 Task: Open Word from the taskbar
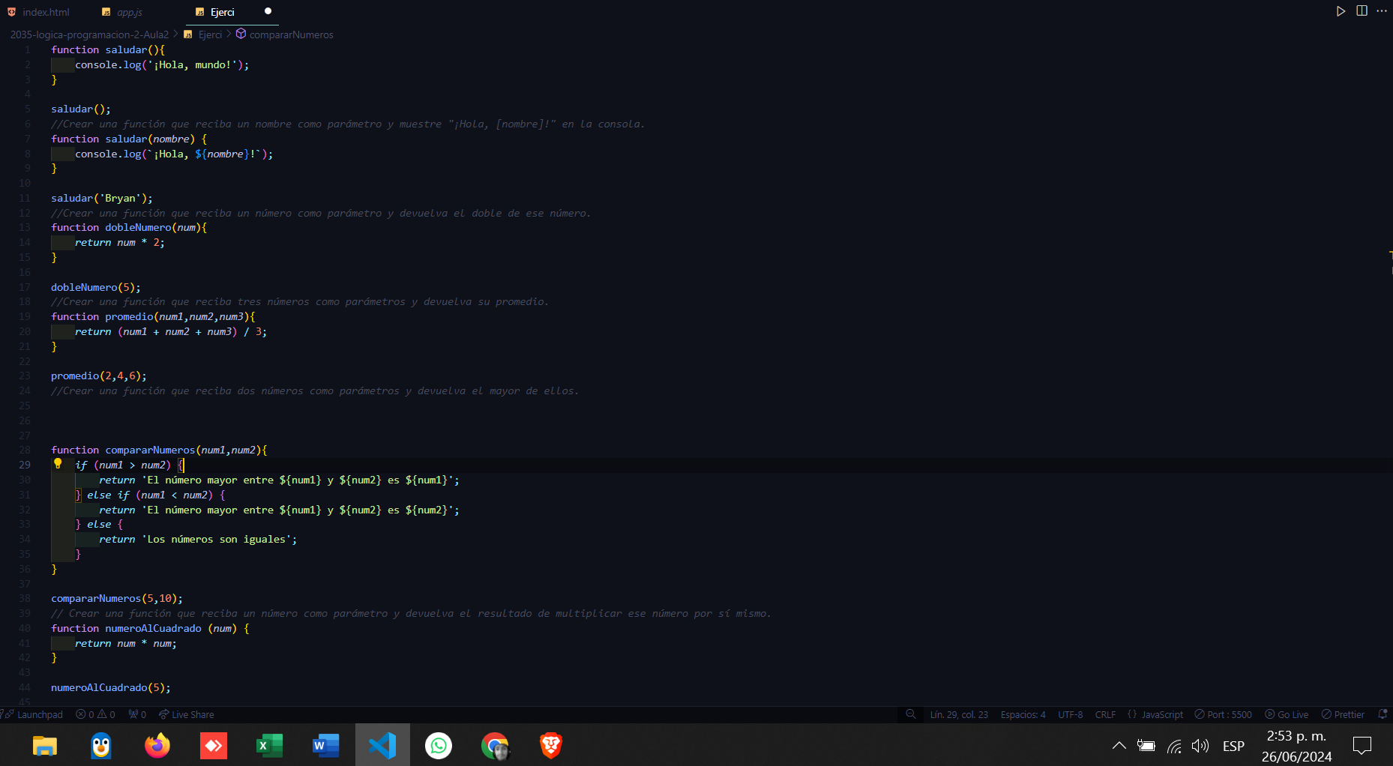click(326, 745)
